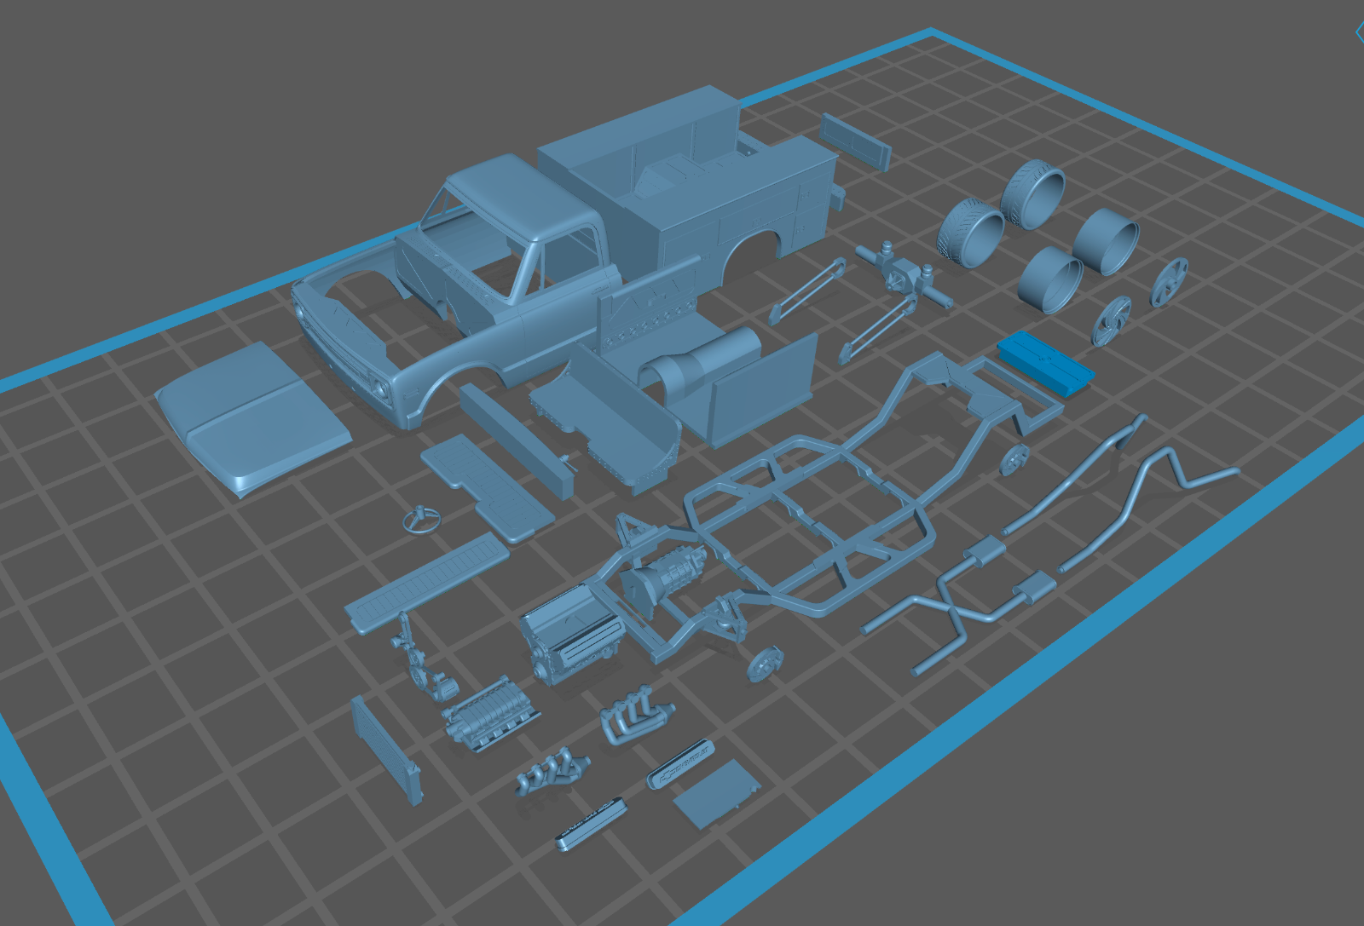Select the tailgate panel behind the service bed
This screenshot has width=1364, height=926.
click(856, 141)
